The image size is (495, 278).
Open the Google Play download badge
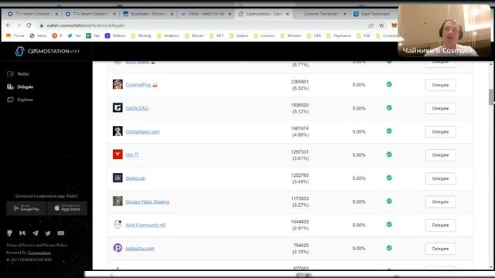(26, 208)
